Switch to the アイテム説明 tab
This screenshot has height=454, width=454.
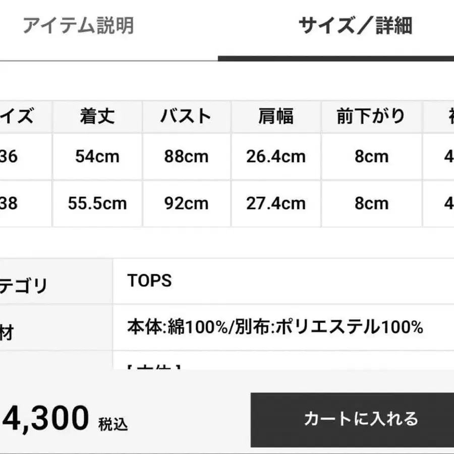coord(78,25)
